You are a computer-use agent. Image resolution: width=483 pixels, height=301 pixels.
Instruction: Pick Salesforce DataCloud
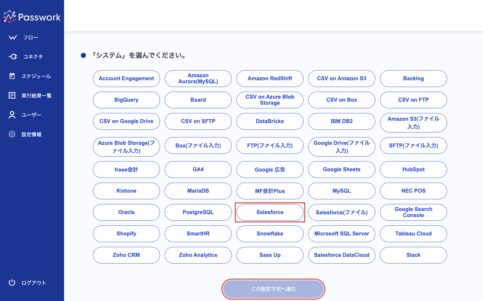342,255
